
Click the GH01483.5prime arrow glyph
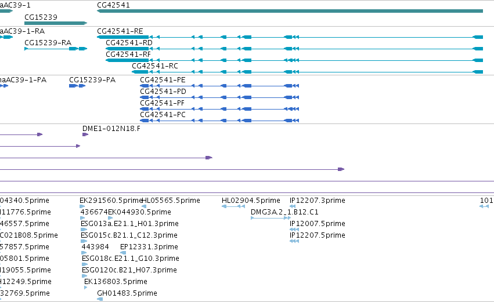(100, 299)
